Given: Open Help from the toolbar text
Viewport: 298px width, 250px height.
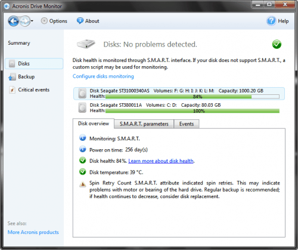Looking at the screenshot, I should pos(283,21).
